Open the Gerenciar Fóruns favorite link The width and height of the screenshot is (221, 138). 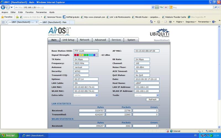[53, 17]
